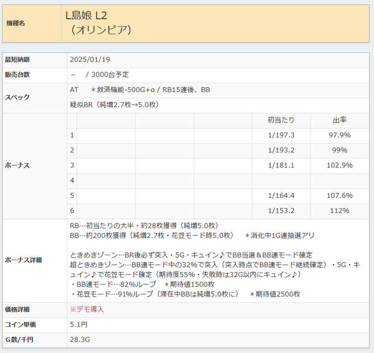Click the 'BB…約200枚獲得' detail line
374x353 pixels.
coord(192,235)
